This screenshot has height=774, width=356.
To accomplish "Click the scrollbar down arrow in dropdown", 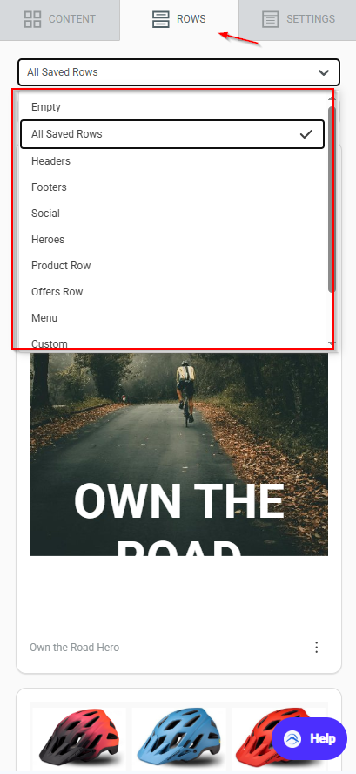I will 332,343.
